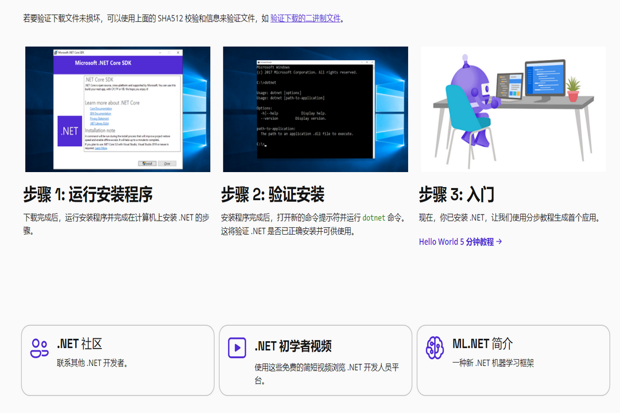Click the Privacy Statement link
Screen dimensions: 620x413
point(99,119)
